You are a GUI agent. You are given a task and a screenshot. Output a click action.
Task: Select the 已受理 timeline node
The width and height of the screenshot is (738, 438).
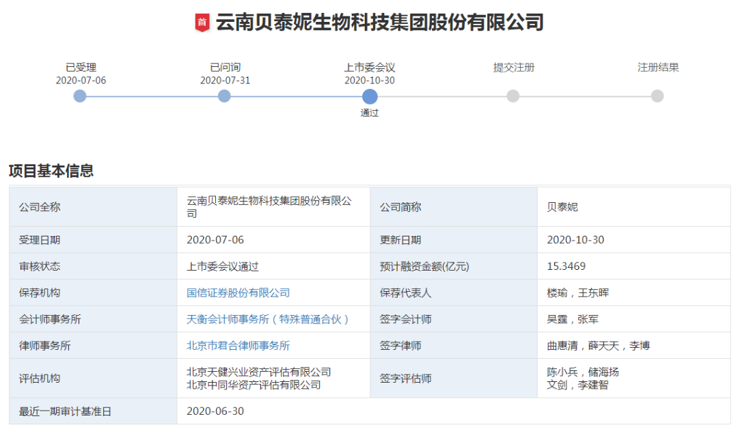80,96
